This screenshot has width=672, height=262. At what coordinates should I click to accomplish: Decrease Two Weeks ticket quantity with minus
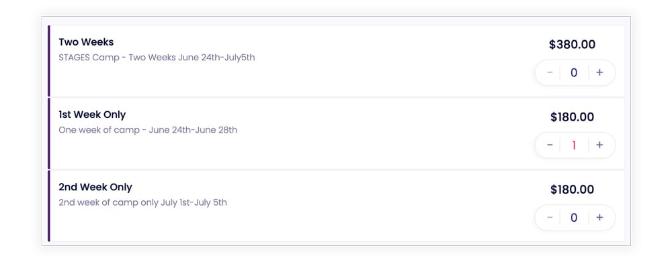pyautogui.click(x=550, y=72)
